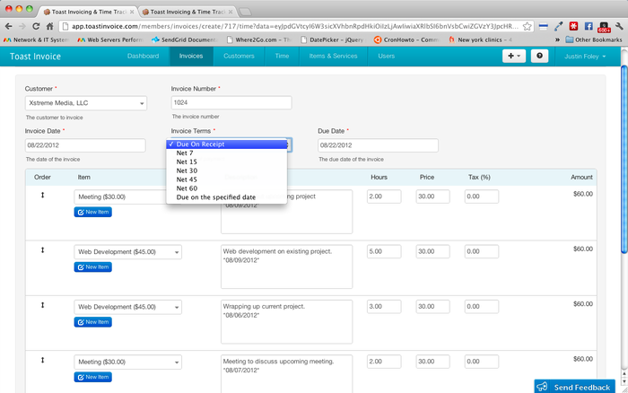Bookmark the page with the star icon
The width and height of the screenshot is (628, 393).
click(x=527, y=27)
